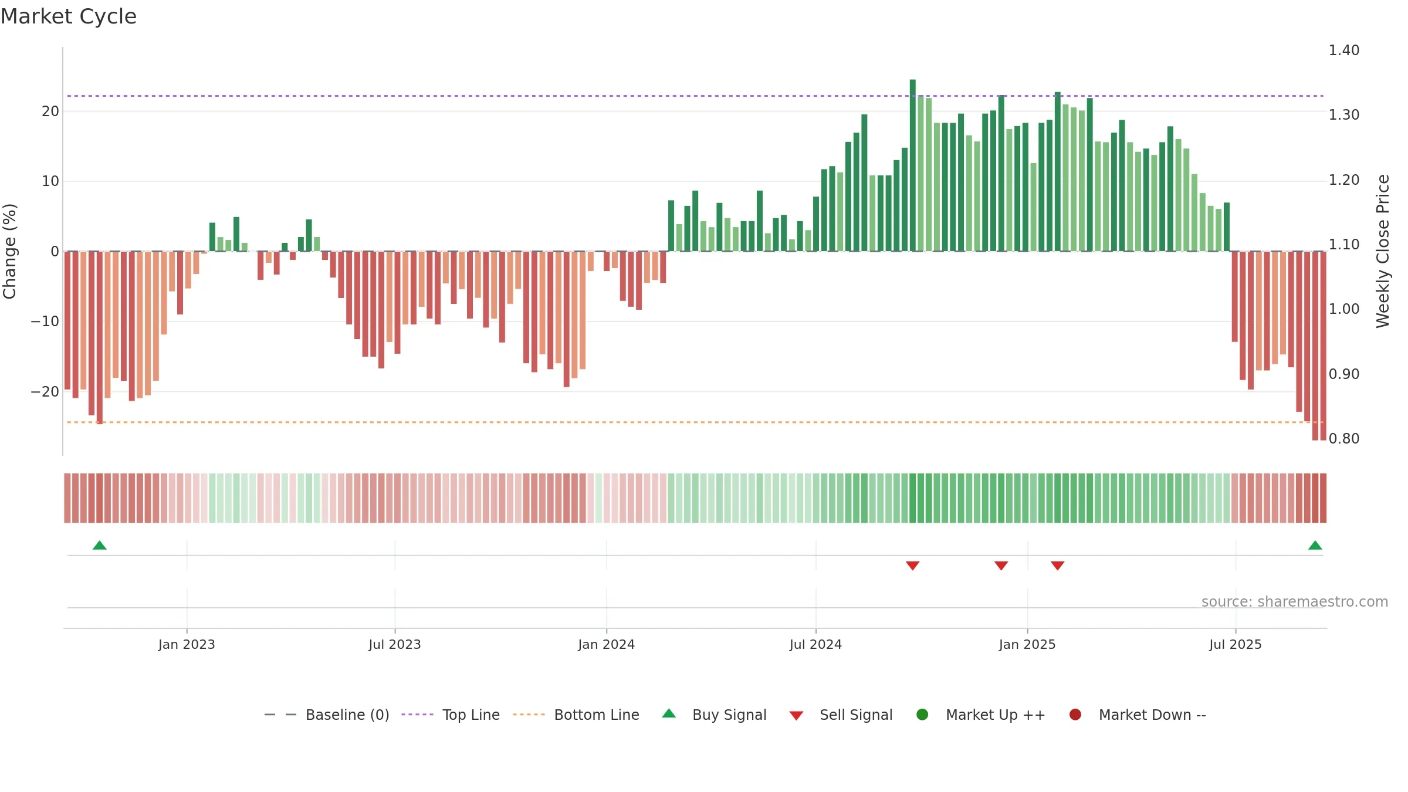Toggle Market Up ++ legend entry

coord(981,715)
